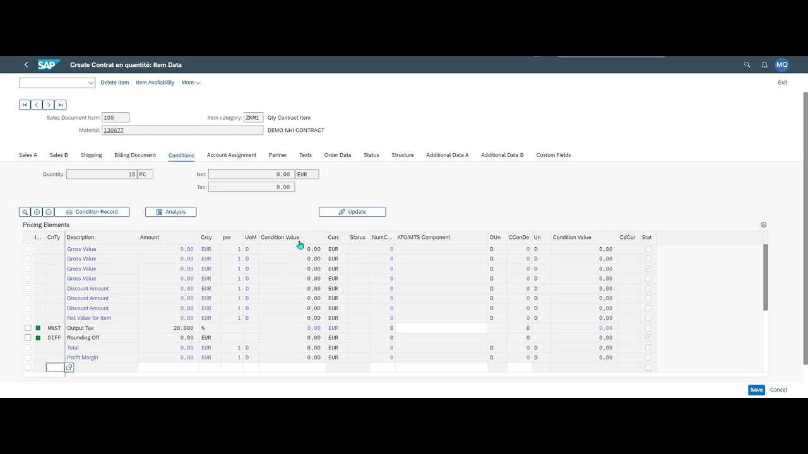Viewport: 808px width, 454px height.
Task: Jump to the first item navigation button
Action: [25, 105]
